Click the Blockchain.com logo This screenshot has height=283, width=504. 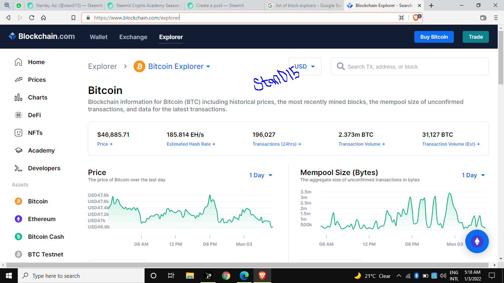[x=42, y=36]
